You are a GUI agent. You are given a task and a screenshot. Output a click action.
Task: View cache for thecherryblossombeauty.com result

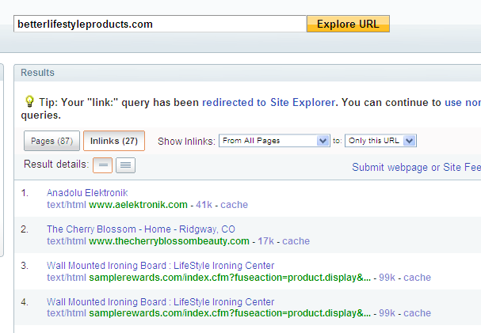296,241
